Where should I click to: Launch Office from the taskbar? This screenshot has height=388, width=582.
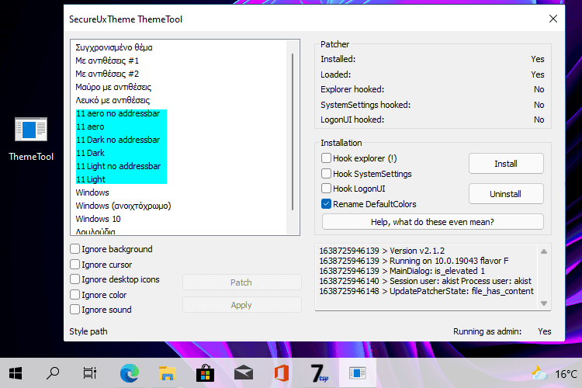coord(282,373)
